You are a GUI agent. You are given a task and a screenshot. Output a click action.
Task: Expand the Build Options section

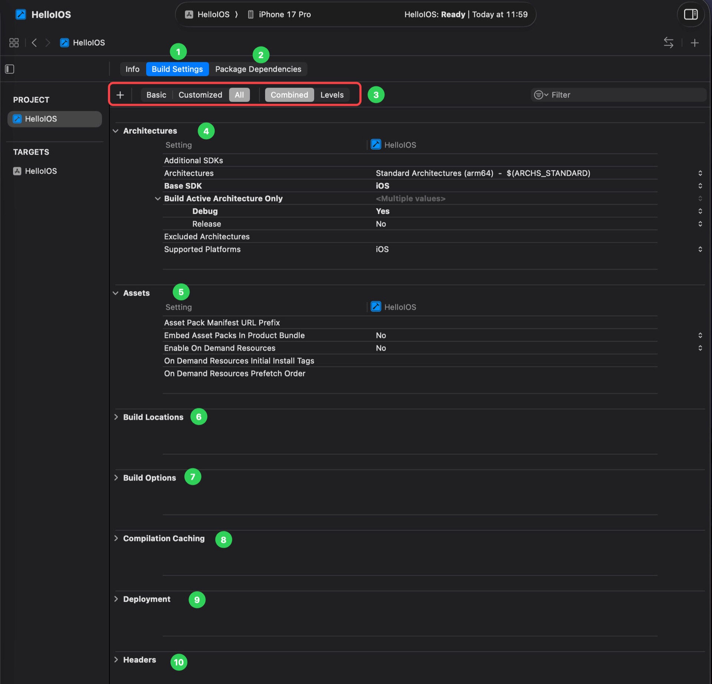pyautogui.click(x=116, y=478)
